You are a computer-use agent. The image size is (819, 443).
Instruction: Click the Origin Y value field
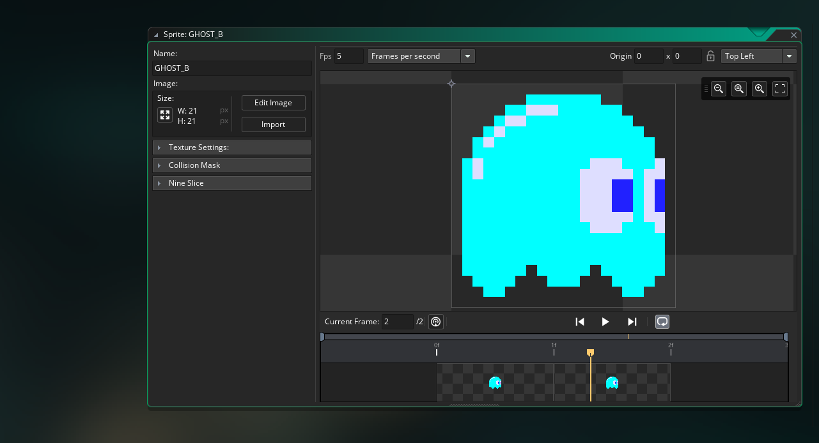[x=687, y=56]
